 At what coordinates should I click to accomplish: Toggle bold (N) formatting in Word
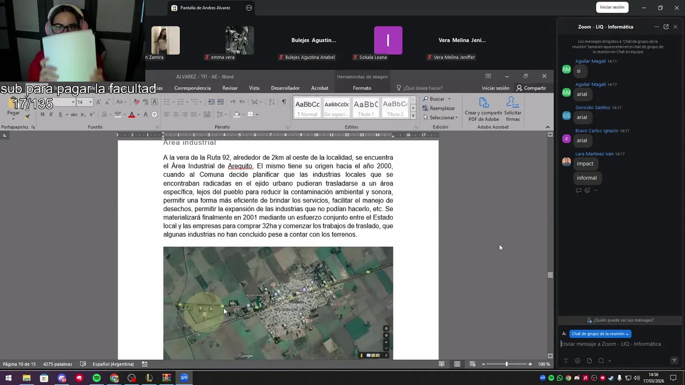(x=42, y=114)
